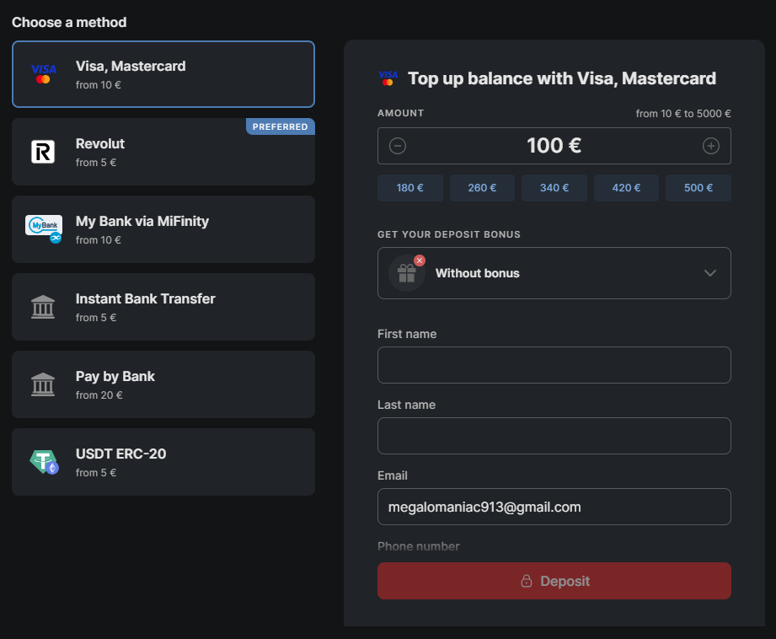Pick the Pay by Bank option
776x639 pixels.
[x=163, y=384]
